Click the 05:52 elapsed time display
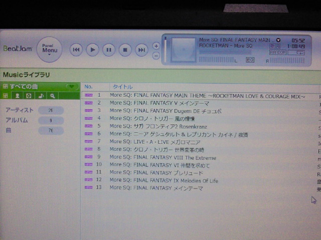 [x=298, y=40]
